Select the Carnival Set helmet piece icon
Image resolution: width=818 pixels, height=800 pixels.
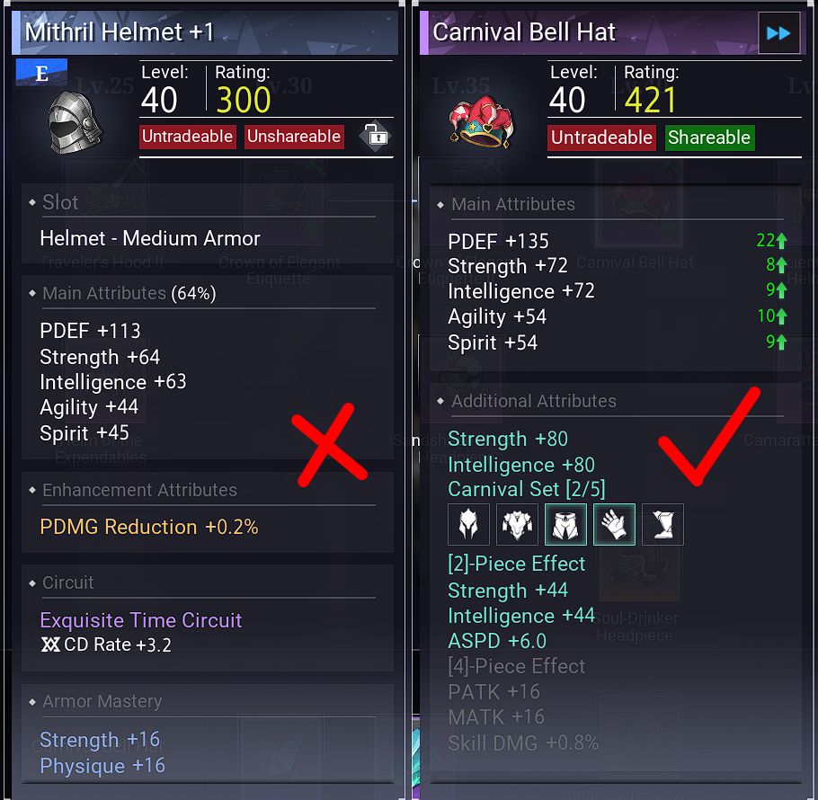(x=468, y=524)
